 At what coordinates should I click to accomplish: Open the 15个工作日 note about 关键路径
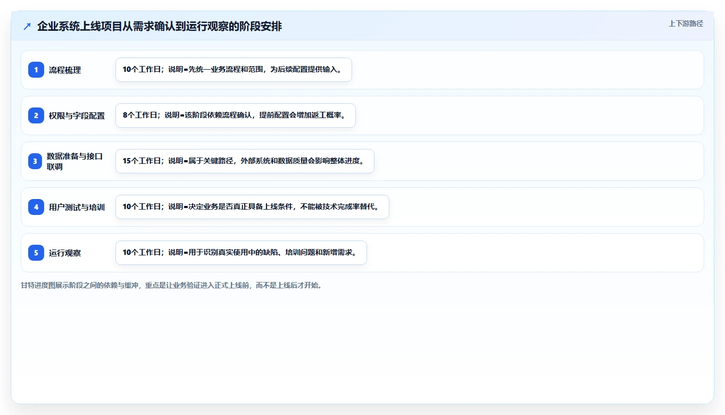(x=245, y=161)
